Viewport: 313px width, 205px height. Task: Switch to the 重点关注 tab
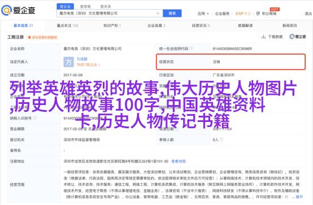[x=68, y=25]
